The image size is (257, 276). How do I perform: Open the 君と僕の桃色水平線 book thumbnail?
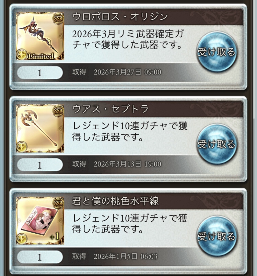[x=40, y=221]
